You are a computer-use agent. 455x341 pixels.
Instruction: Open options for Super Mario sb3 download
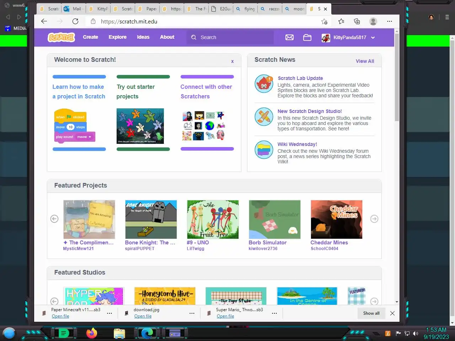[x=274, y=313]
